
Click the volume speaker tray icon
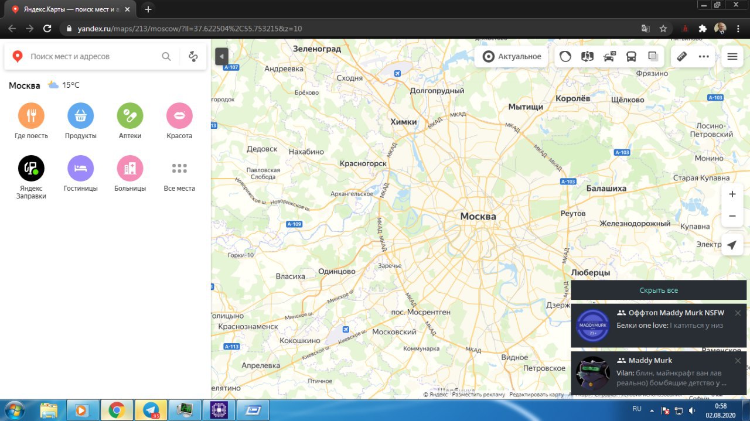692,410
